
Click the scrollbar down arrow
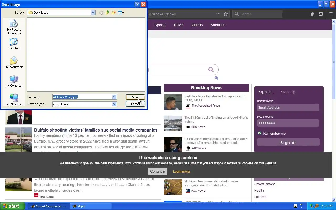click(334, 200)
